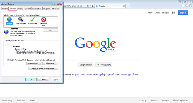Switch to the Programs tab
Image resolution: width=193 pixels, height=103 pixels.
47,9
